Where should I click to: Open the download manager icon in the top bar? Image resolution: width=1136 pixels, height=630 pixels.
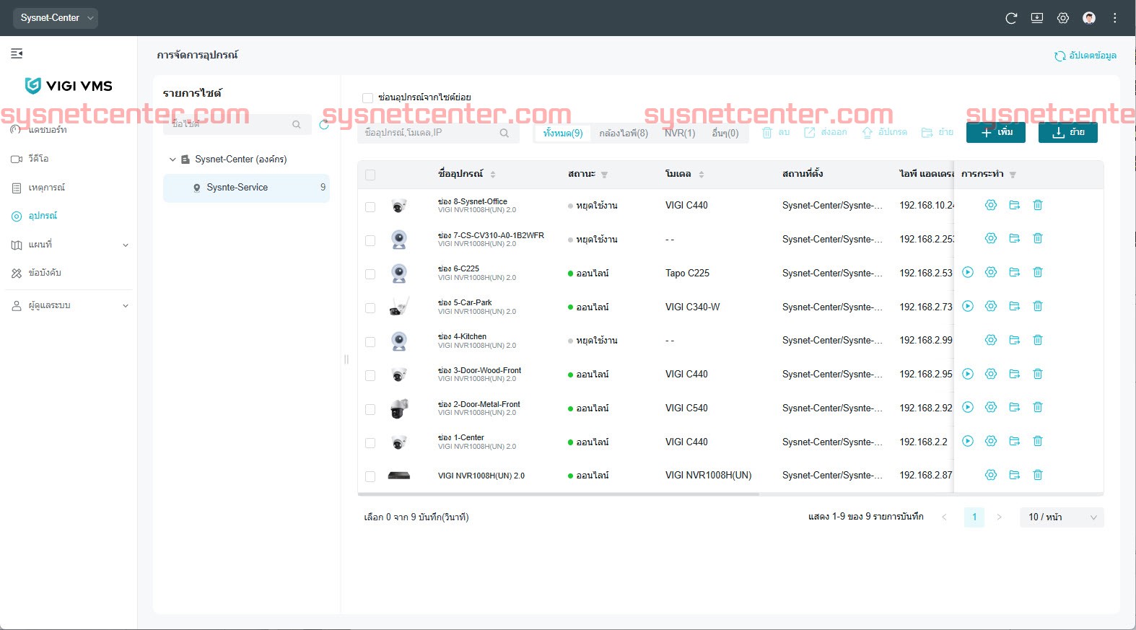pos(1037,18)
